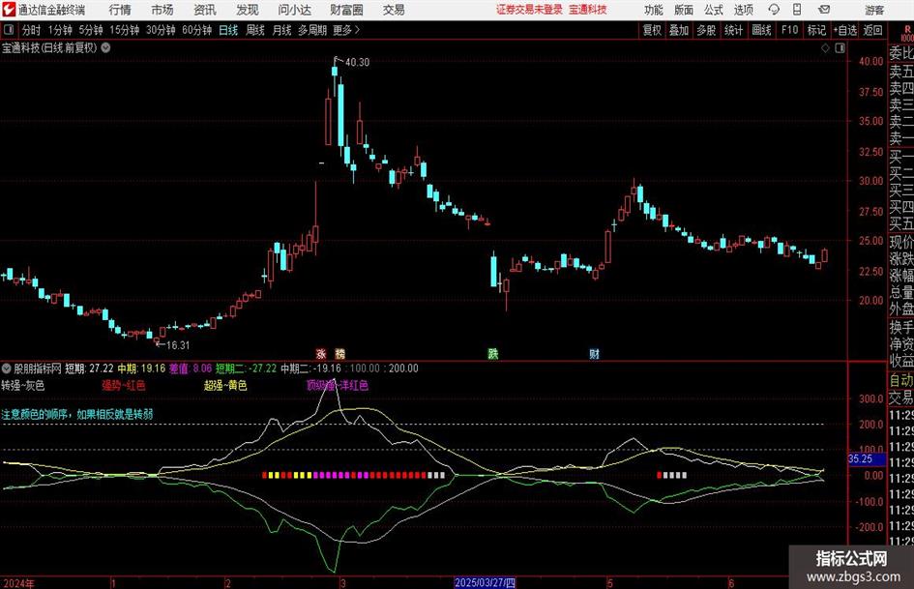Switch to the 15分钟 period tab
914x589 pixels.
tap(124, 30)
